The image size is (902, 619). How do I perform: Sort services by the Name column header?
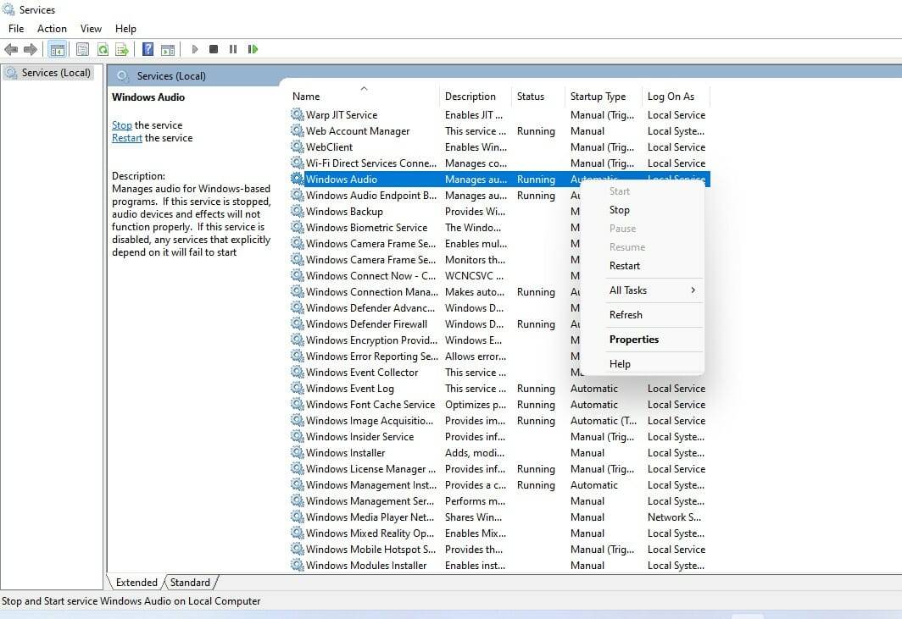[307, 97]
